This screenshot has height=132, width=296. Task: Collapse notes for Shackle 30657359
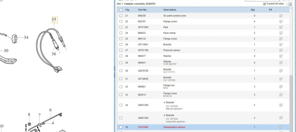click(x=164, y=116)
